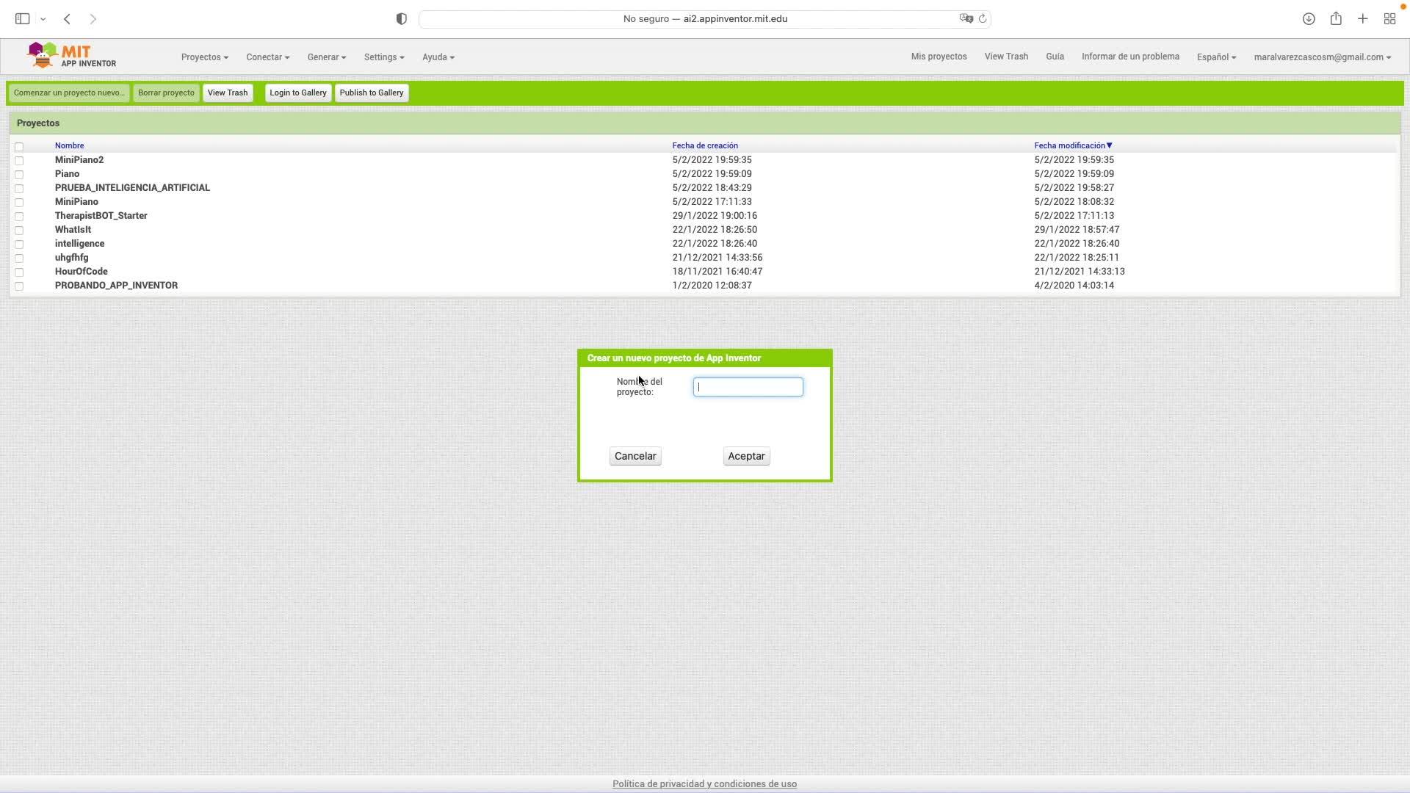Click the privacy shield icon
The height and width of the screenshot is (793, 1410).
tap(401, 19)
